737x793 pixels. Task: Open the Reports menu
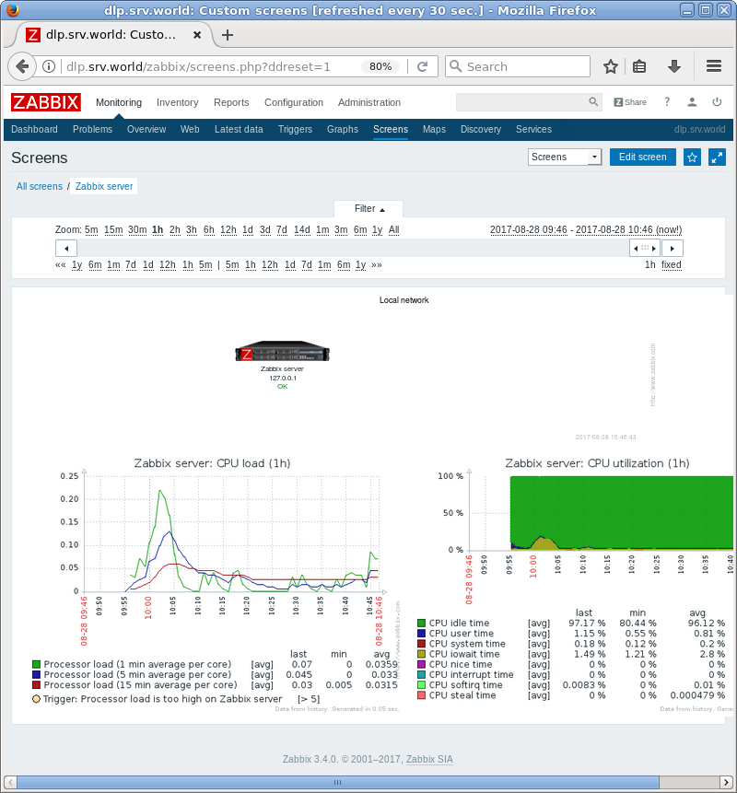tap(231, 102)
